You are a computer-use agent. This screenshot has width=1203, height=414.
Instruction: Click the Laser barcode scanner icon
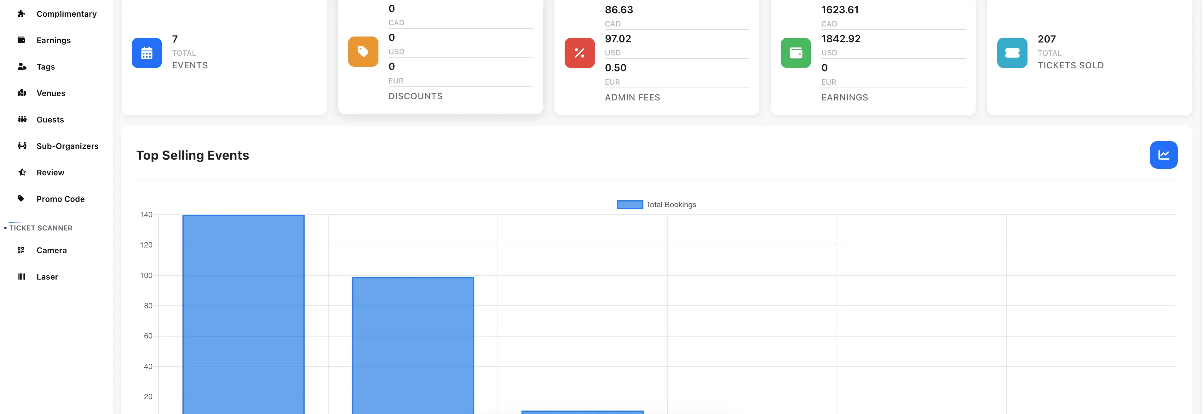coord(21,276)
